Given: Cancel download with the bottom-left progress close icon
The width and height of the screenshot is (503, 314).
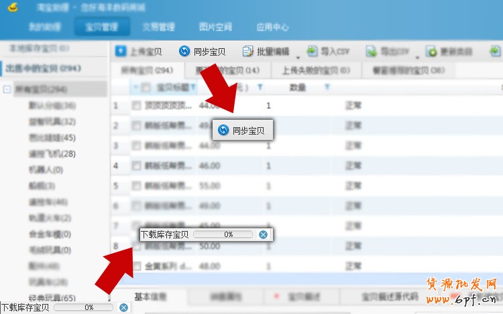Looking at the screenshot, I should (123, 307).
